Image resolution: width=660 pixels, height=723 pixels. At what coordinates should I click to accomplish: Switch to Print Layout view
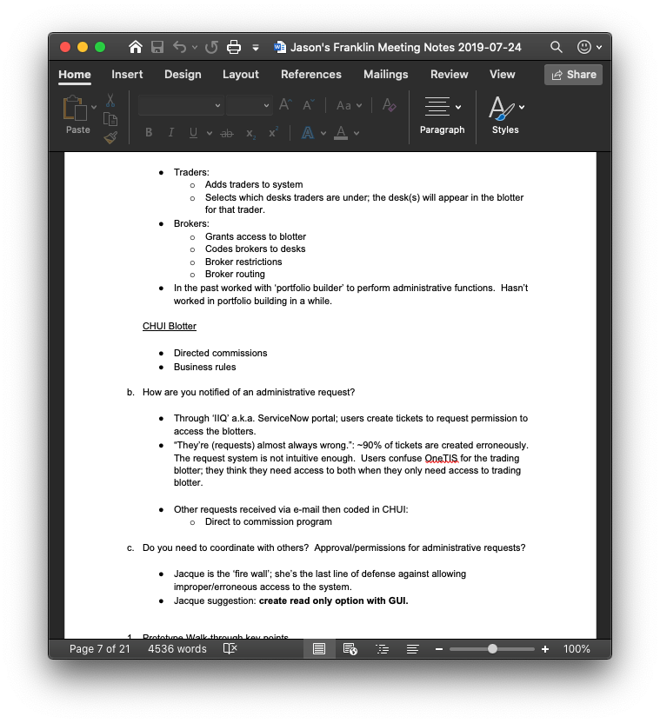tap(319, 649)
